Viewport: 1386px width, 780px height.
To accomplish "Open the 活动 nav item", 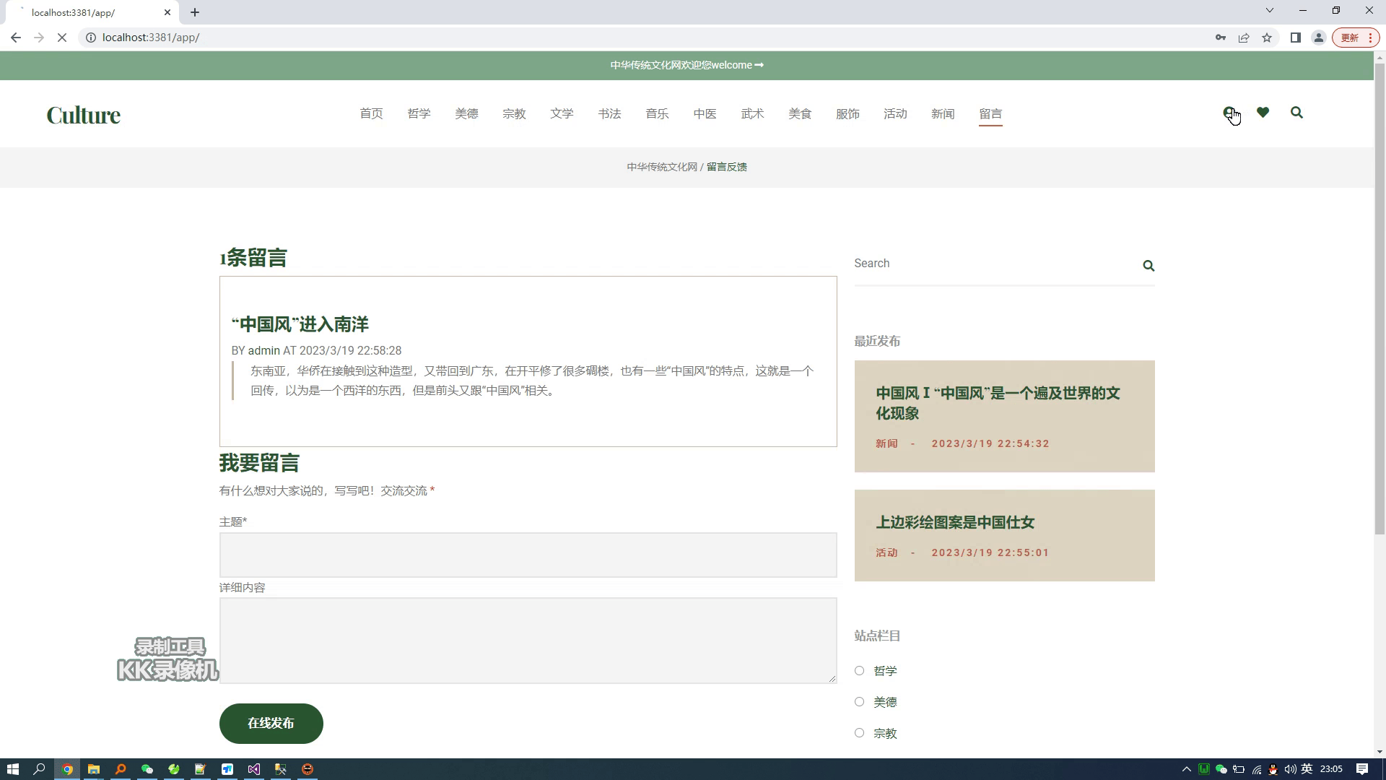I will coord(895,114).
